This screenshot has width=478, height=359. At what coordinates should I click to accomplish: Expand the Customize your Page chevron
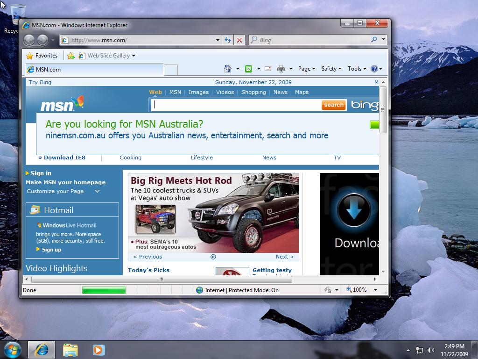(97, 191)
